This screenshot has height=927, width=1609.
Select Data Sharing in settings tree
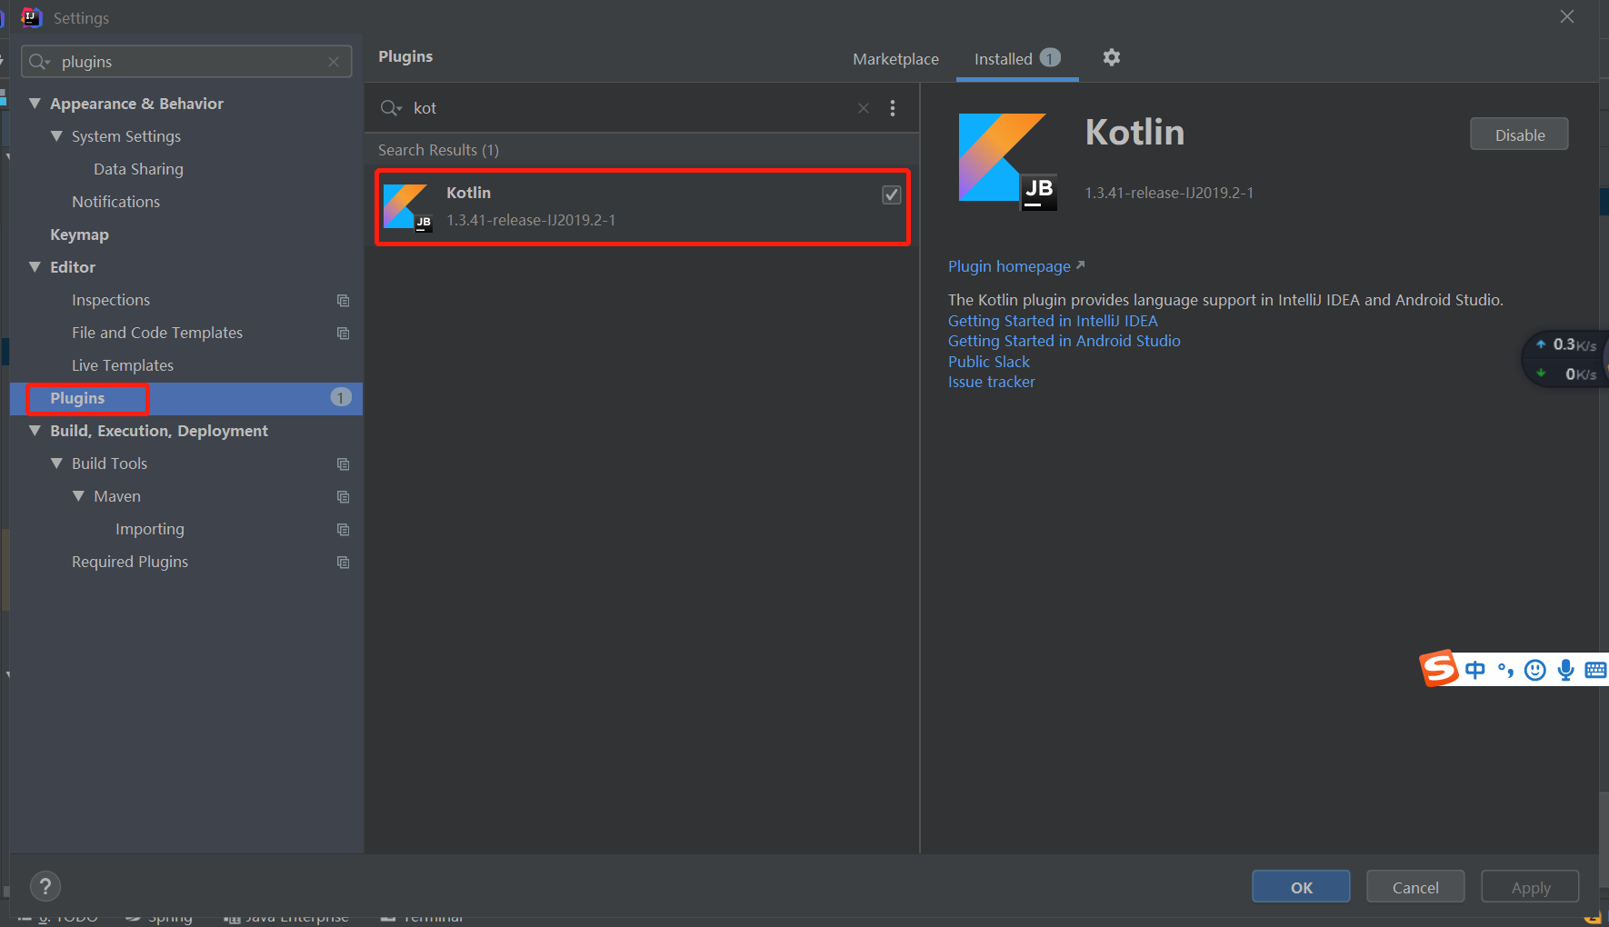click(138, 169)
